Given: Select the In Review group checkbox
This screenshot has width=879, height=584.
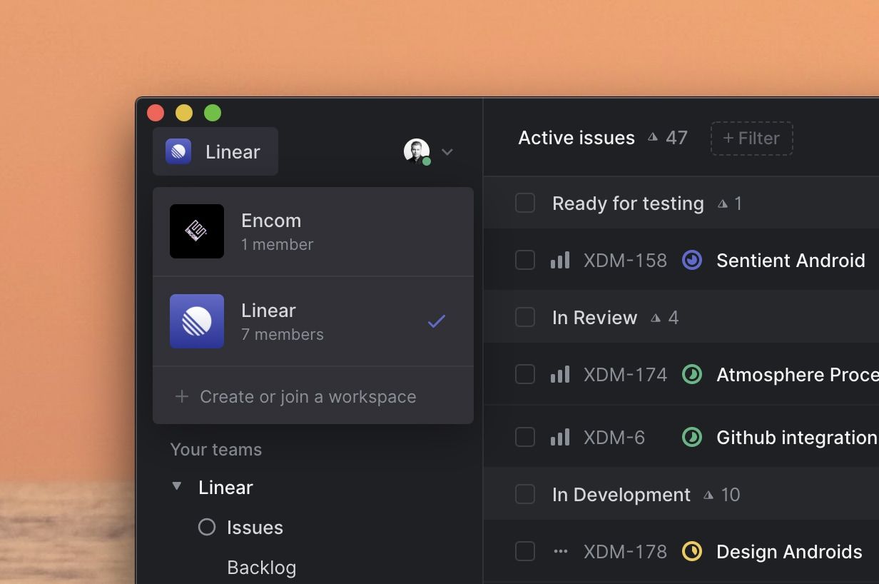Looking at the screenshot, I should (525, 317).
